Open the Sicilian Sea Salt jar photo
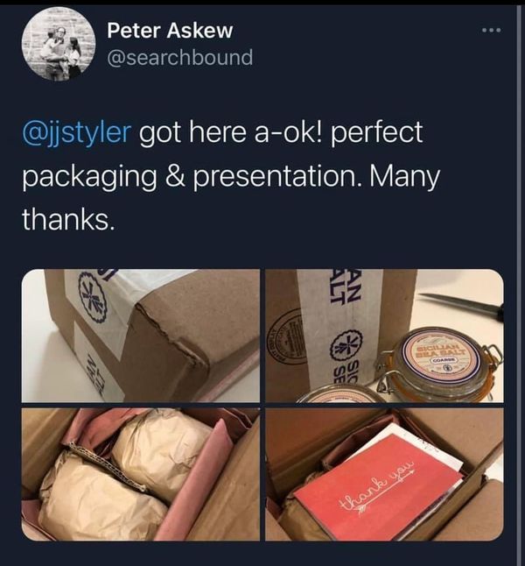The height and width of the screenshot is (566, 525). pos(384,336)
